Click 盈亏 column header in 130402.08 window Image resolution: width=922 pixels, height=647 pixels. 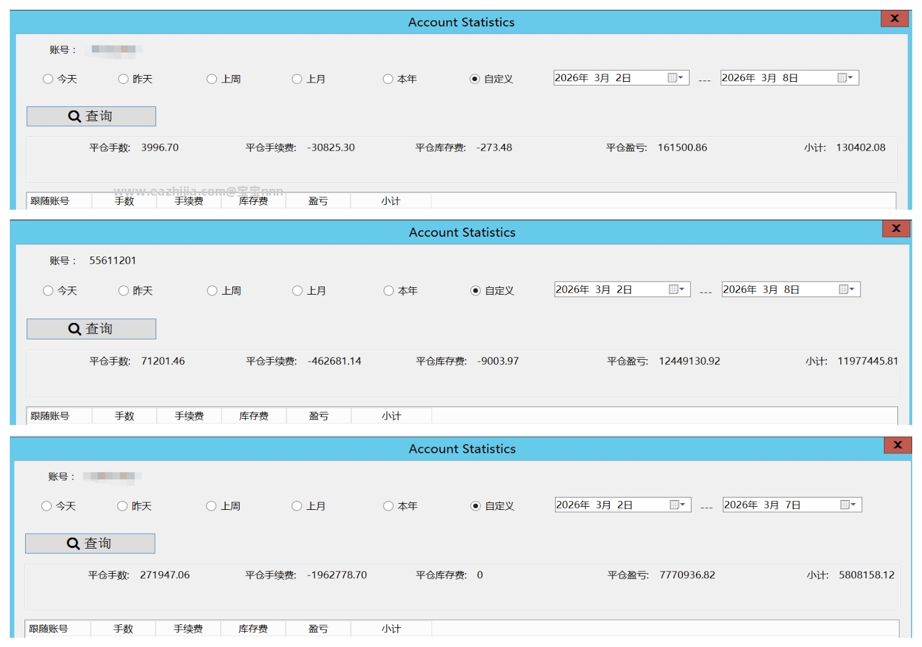coord(318,201)
